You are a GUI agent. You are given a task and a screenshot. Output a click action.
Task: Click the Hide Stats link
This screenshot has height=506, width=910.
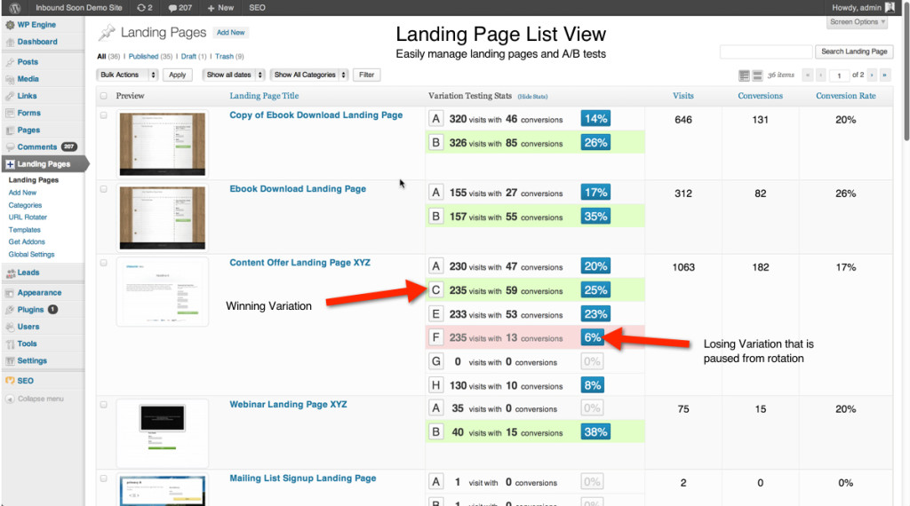(533, 97)
